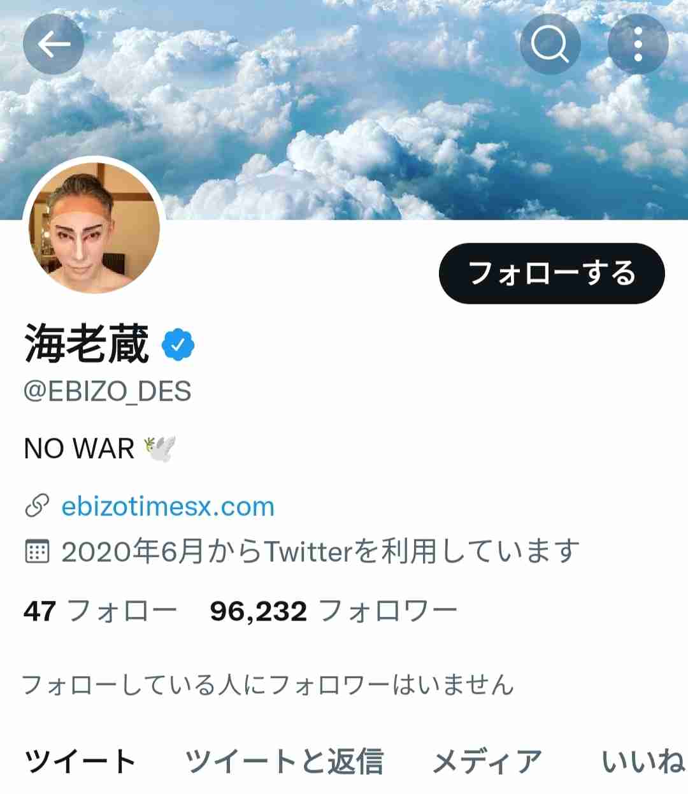Open the cloud header banner image
Screen dimensions: 688x794
pyautogui.click(x=344, y=110)
